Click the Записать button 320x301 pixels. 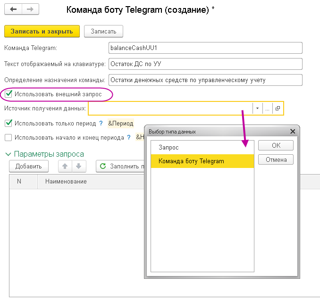coord(103,31)
